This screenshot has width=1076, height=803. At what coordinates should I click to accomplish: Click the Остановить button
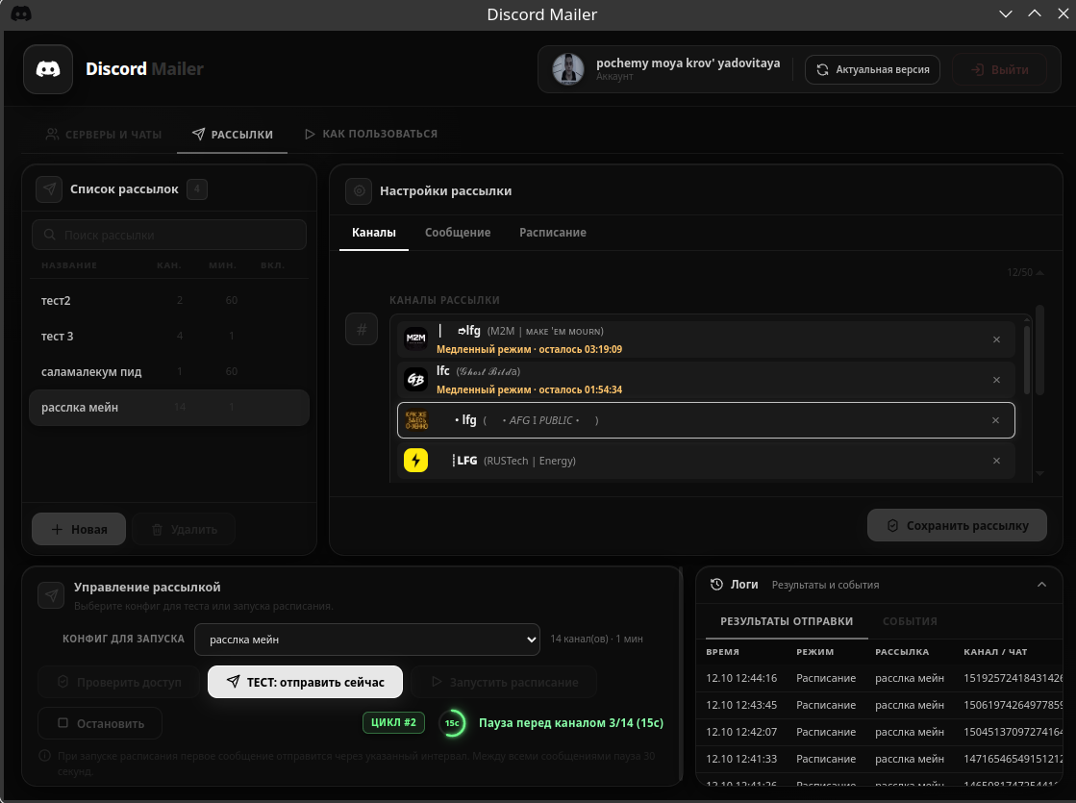pos(100,723)
